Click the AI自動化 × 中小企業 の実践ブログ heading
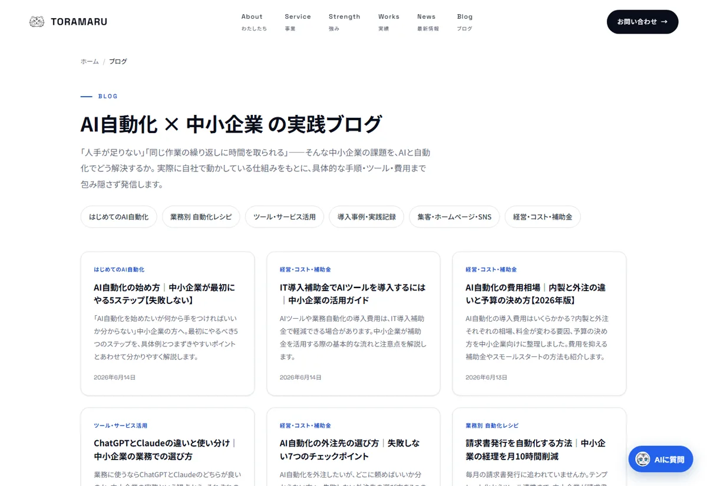The image size is (707, 486). [232, 124]
